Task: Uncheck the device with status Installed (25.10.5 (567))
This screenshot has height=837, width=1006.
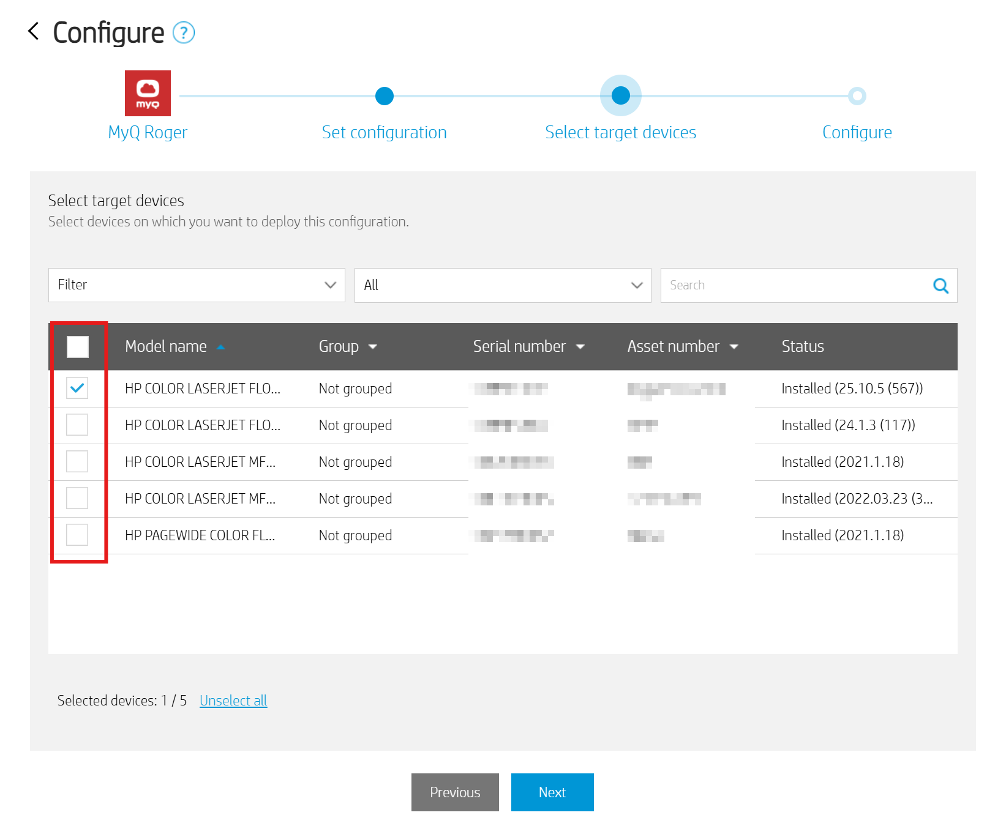Action: (78, 388)
